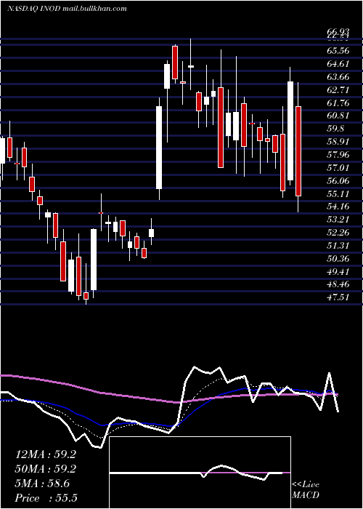Click the 49.41 price axis label
This screenshot has width=363, height=509.
click(338, 272)
